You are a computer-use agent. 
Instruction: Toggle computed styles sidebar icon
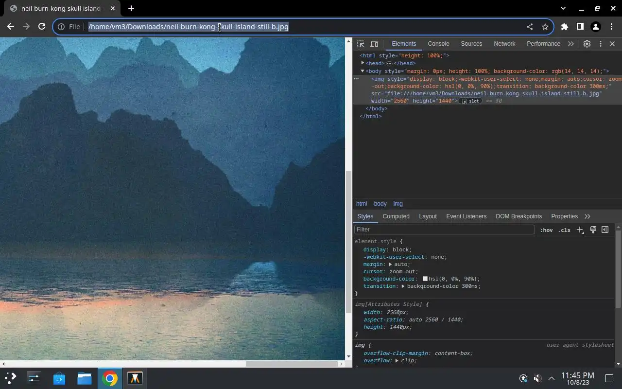coord(605,230)
